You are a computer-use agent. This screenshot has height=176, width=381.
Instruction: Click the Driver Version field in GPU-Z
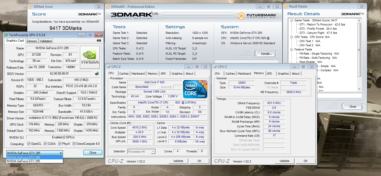[63, 118]
